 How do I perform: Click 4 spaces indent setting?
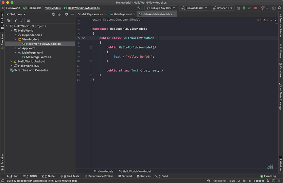click(259, 181)
